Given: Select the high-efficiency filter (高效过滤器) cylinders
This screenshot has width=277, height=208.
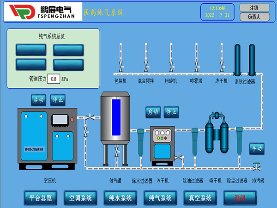Looking at the screenshot, I should pos(245,60).
